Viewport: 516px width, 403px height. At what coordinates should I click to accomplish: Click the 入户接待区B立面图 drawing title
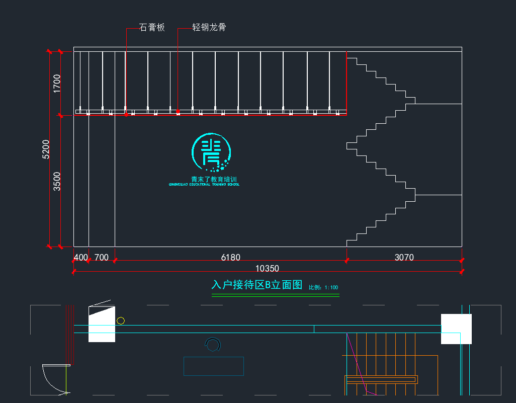[256, 285]
